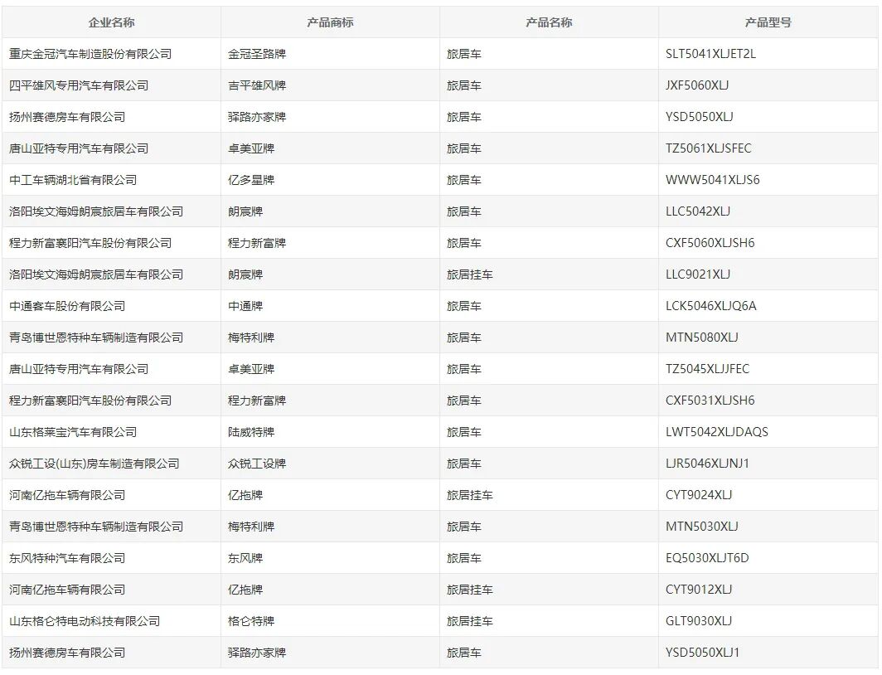The image size is (882, 675).
Task: Click 程力新富襄阳汽车股份有限公司 in the CXF5060XLJSH6 row
Action: pyautogui.click(x=90, y=243)
